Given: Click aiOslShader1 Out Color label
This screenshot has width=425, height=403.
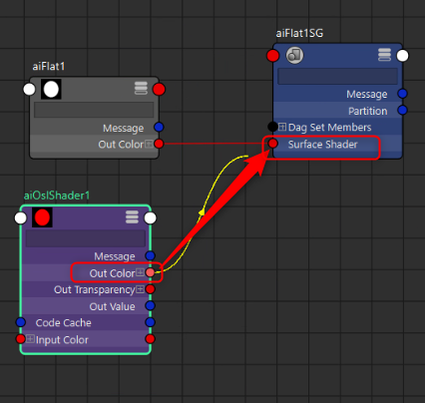Looking at the screenshot, I should (x=112, y=273).
